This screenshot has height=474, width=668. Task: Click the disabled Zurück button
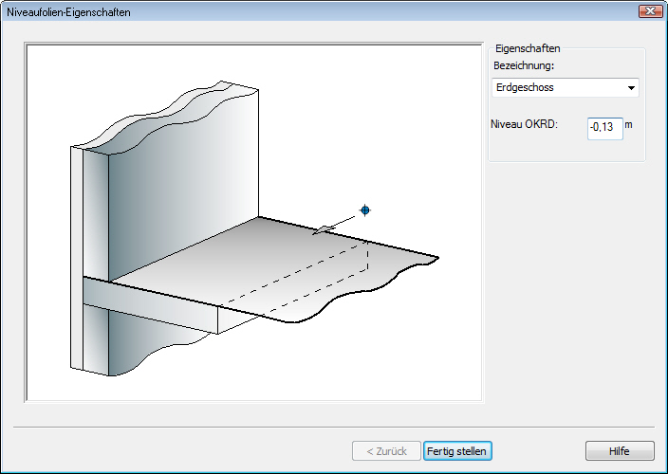tap(386, 451)
